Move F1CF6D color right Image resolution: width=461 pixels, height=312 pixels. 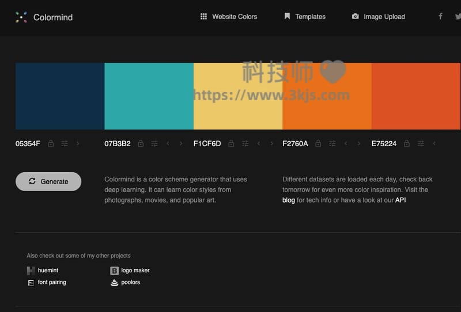pyautogui.click(x=271, y=143)
